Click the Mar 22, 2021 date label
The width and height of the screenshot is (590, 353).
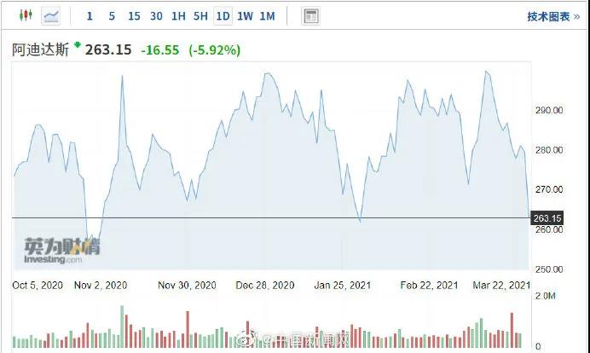(501, 286)
